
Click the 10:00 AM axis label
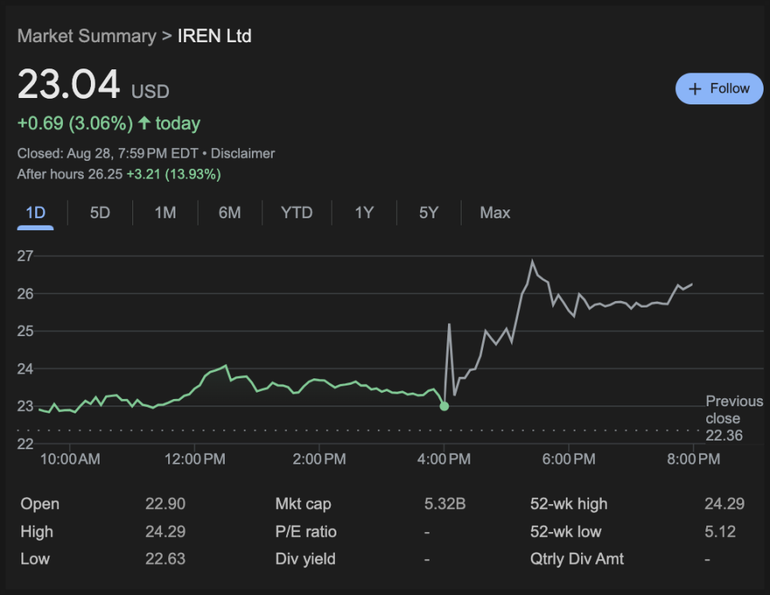69,459
